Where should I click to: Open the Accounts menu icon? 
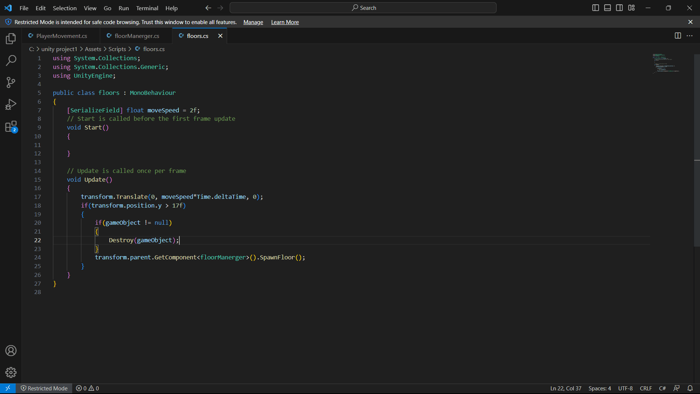click(x=11, y=351)
